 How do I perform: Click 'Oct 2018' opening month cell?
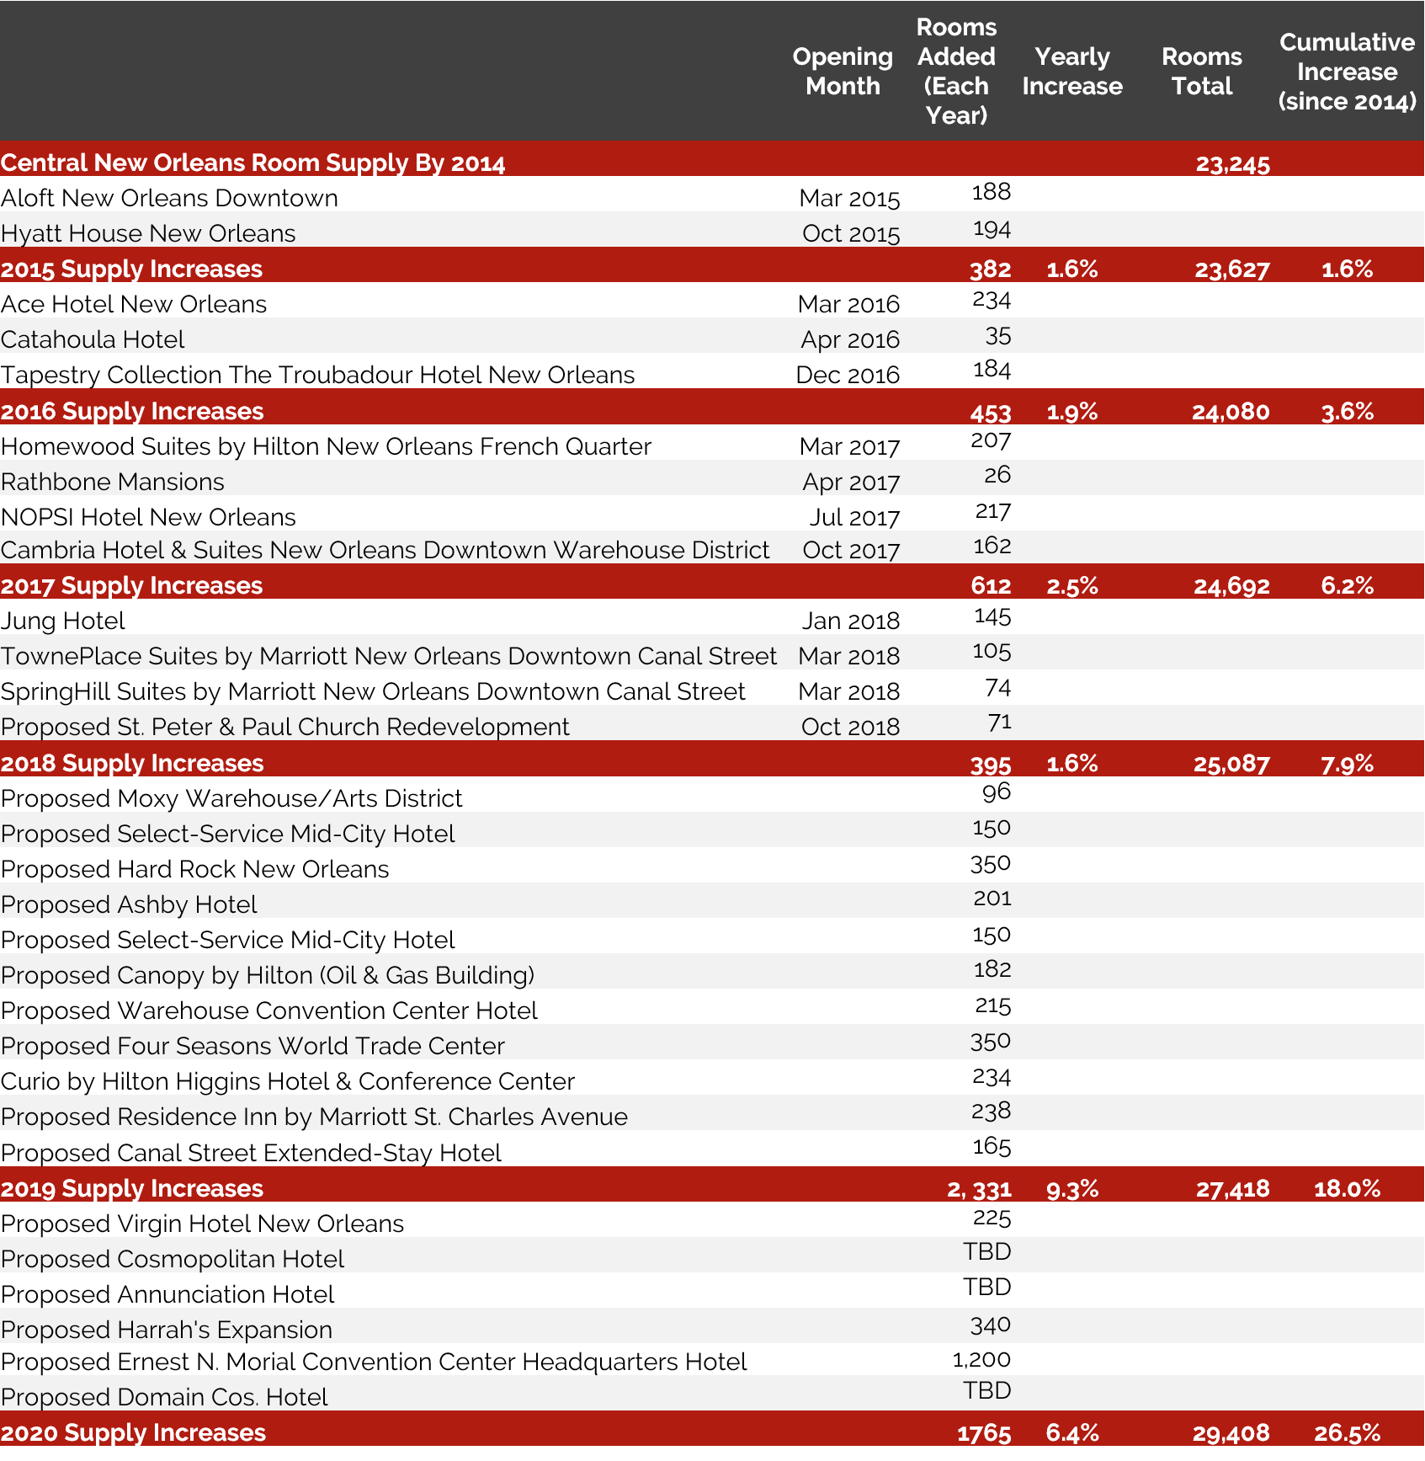point(850,728)
